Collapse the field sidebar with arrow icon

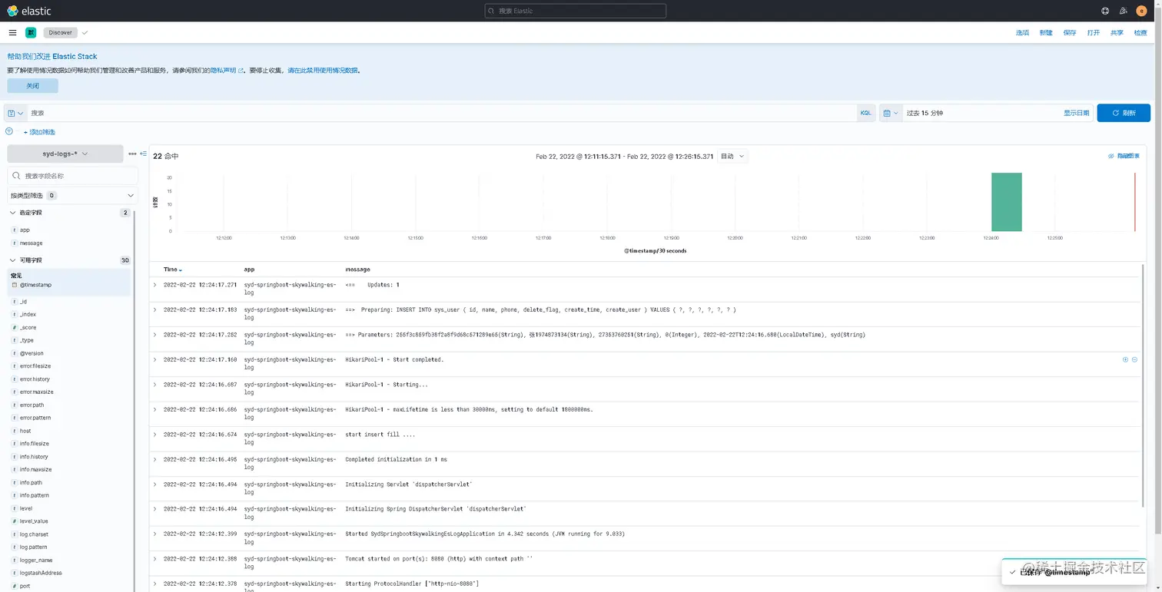pos(143,154)
